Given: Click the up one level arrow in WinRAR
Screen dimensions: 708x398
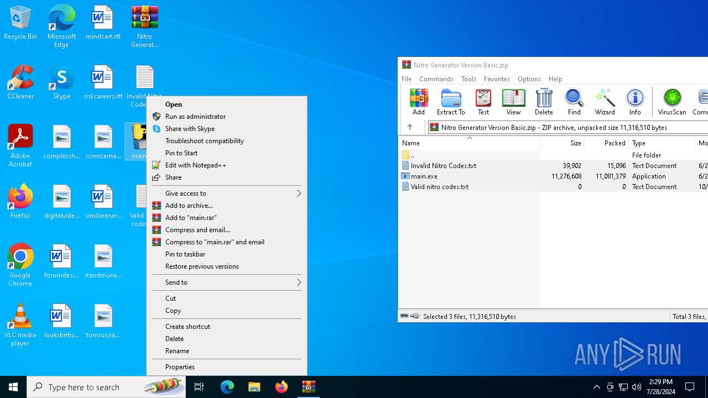Looking at the screenshot, I should (x=410, y=127).
